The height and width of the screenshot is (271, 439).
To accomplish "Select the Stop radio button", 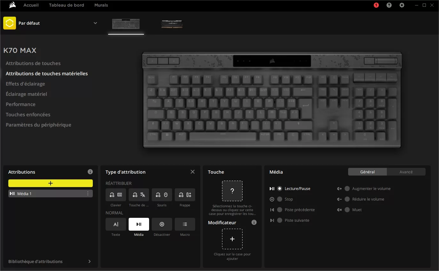I will 280,199.
